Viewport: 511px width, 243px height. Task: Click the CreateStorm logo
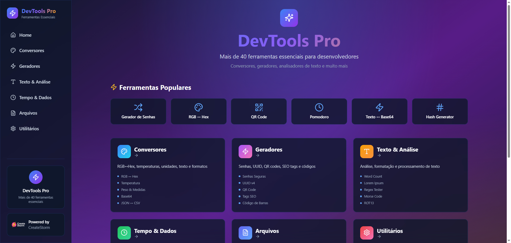tap(18, 225)
